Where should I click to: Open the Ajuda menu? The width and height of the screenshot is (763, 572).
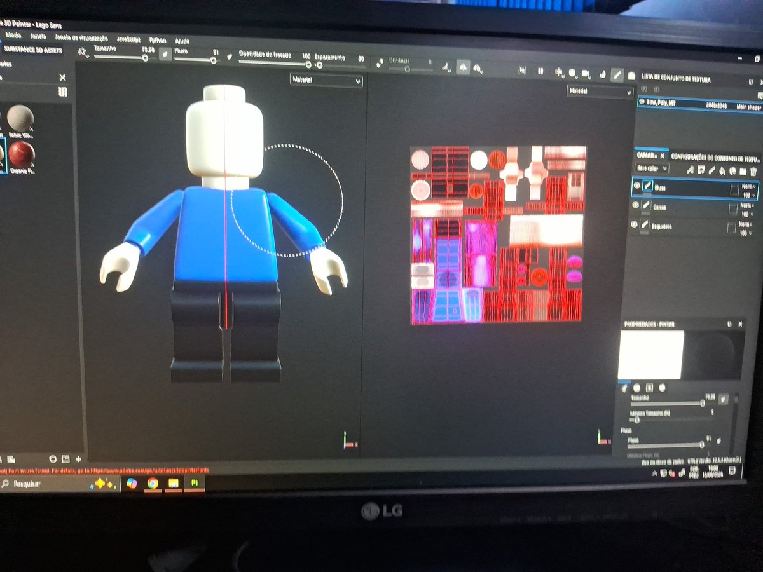tap(182, 41)
